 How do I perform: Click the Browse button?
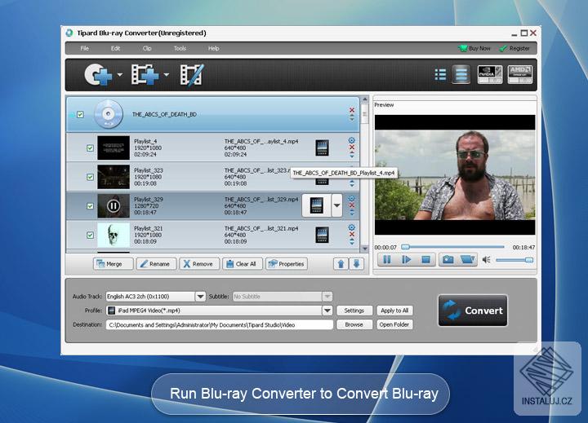[x=354, y=324]
